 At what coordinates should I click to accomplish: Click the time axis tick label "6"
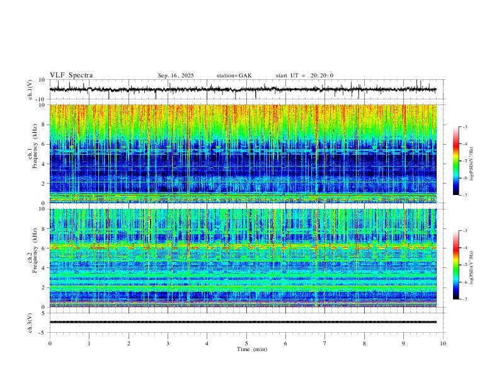pos(285,343)
